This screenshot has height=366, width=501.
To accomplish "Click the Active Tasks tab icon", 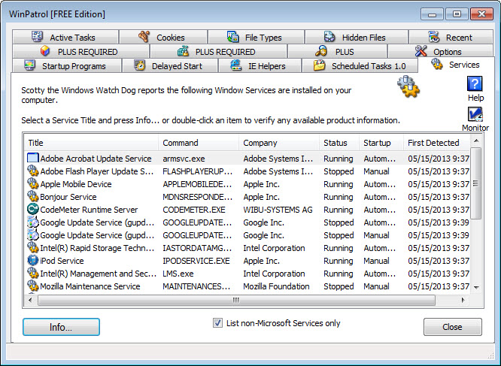I will point(38,37).
